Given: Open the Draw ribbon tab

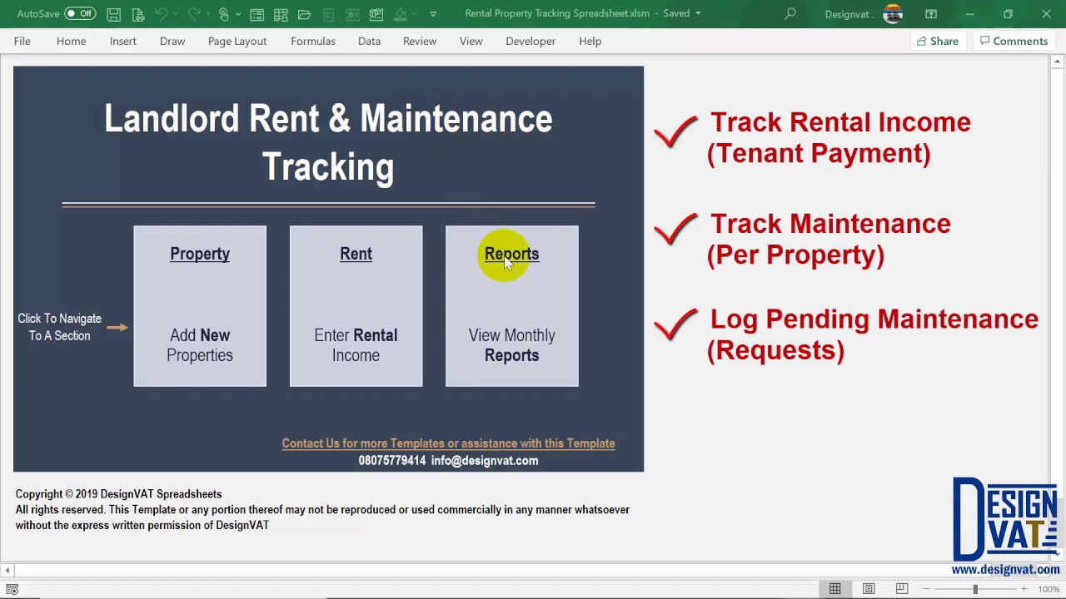Looking at the screenshot, I should pos(172,41).
